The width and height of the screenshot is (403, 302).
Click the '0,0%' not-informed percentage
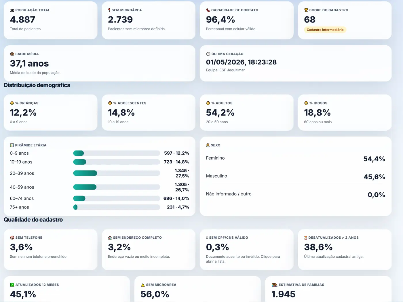pyautogui.click(x=377, y=195)
